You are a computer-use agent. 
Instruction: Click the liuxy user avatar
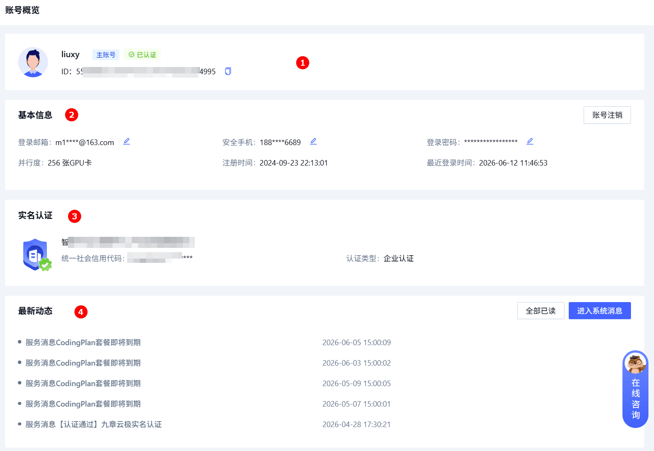pyautogui.click(x=33, y=62)
